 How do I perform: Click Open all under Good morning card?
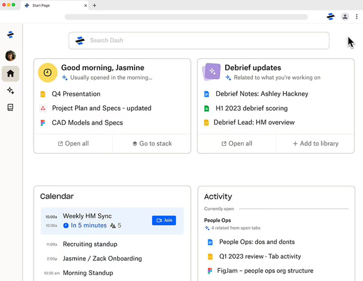pos(73,144)
